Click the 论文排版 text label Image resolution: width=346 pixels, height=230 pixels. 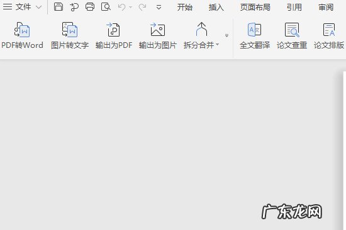(x=329, y=45)
